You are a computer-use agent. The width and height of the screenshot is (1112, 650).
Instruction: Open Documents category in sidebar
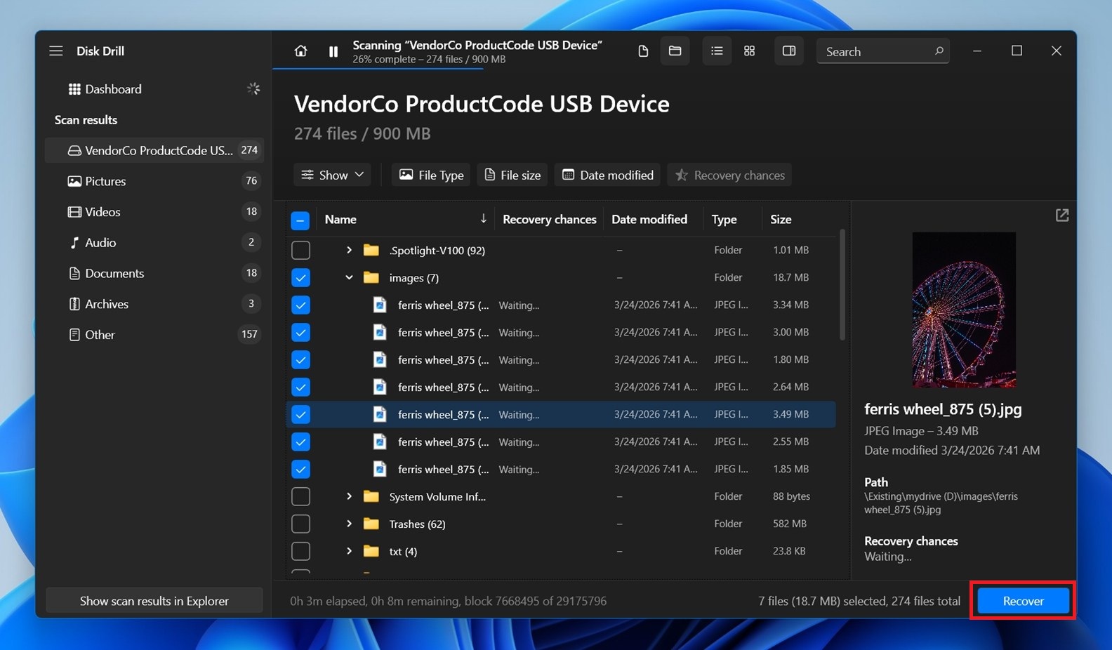[x=154, y=274]
